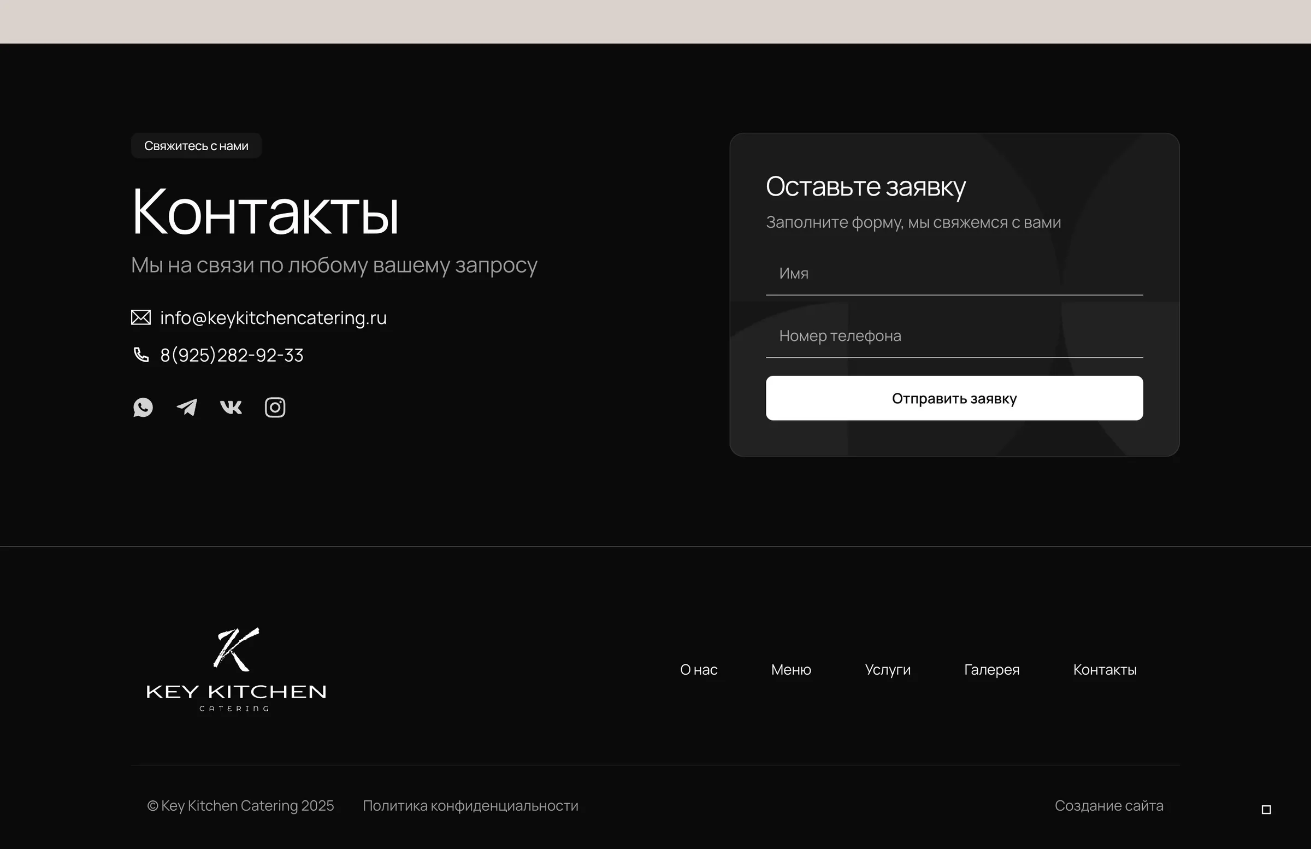Click the © Key Kitchen Catering 2025 text
1311x849 pixels.
pos(240,805)
